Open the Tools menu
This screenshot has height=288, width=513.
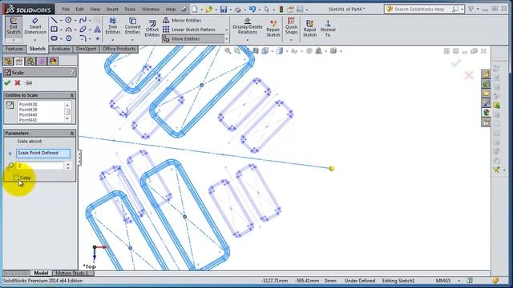130,9
